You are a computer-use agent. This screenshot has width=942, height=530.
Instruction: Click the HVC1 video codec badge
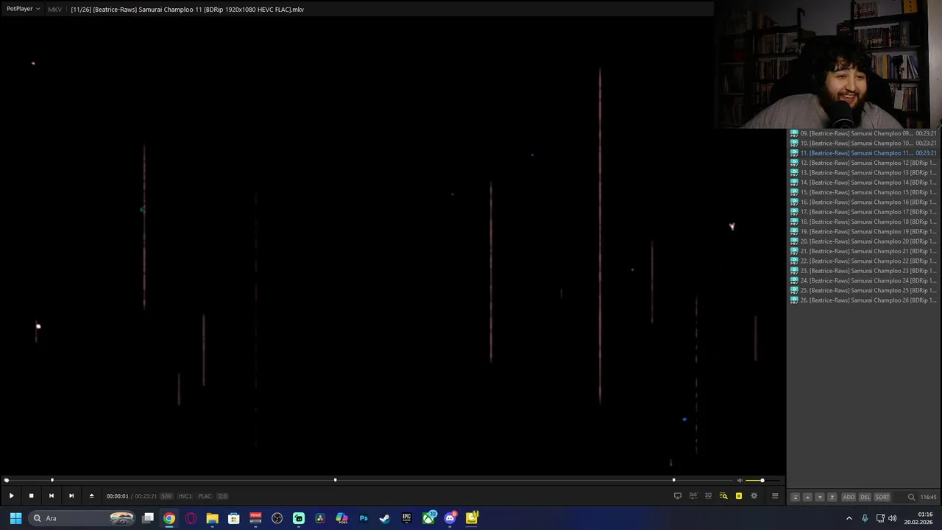[185, 496]
